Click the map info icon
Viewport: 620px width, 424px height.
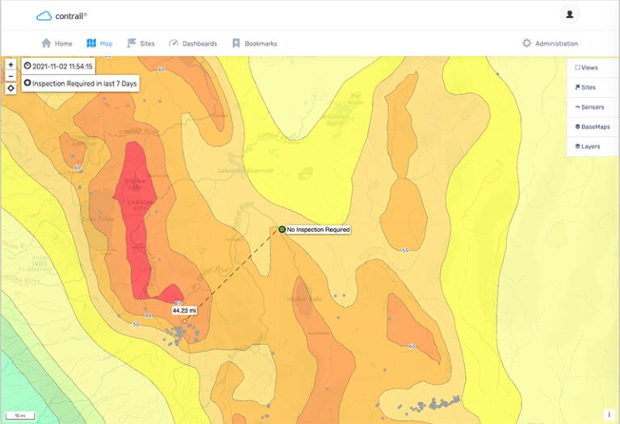pyautogui.click(x=609, y=414)
